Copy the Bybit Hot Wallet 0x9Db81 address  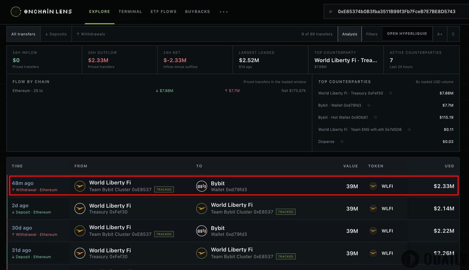[x=375, y=117]
